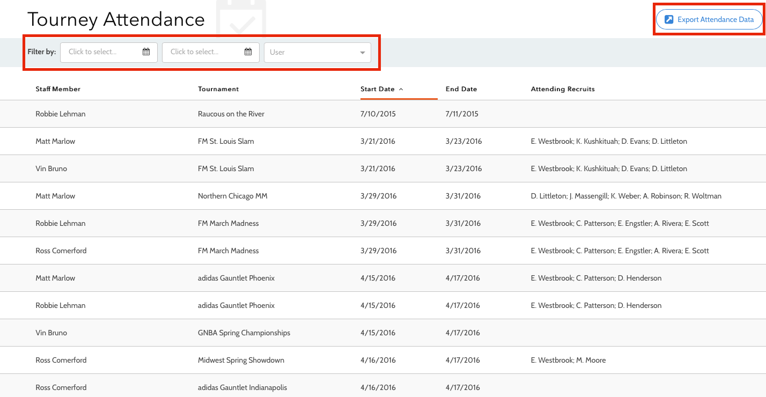Sort by Staff Member column

(x=58, y=89)
